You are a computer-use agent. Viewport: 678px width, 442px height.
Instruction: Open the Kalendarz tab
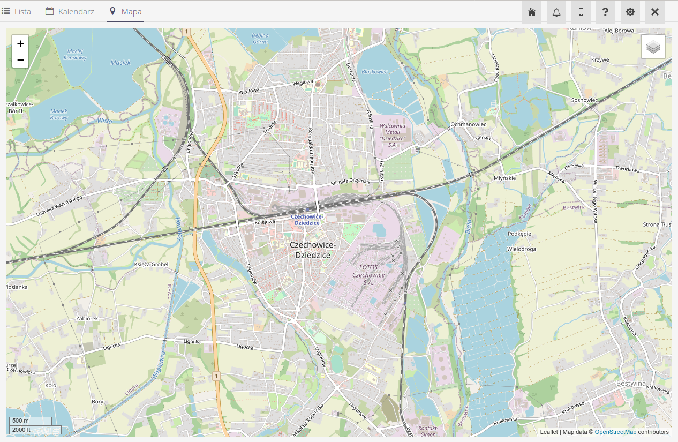pyautogui.click(x=70, y=11)
